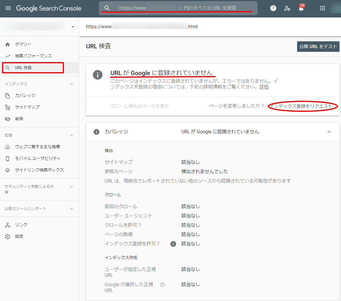Open 設定 settings page
341x301 pixels.
(x=39, y=237)
